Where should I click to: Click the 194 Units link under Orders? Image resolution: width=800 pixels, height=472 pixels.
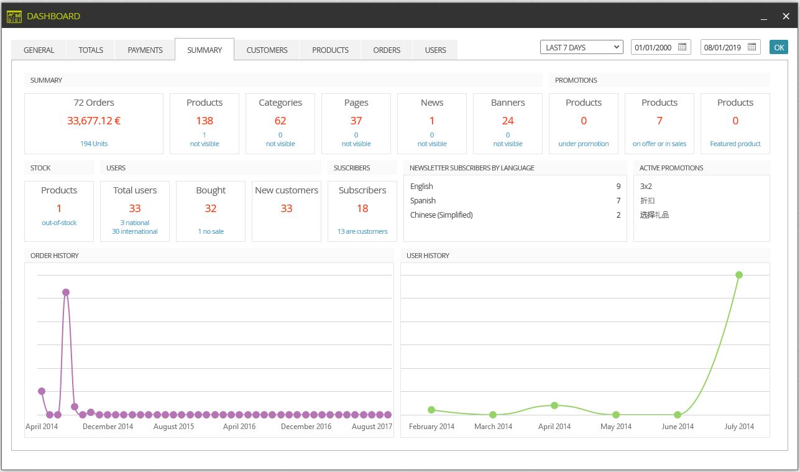[x=94, y=144]
